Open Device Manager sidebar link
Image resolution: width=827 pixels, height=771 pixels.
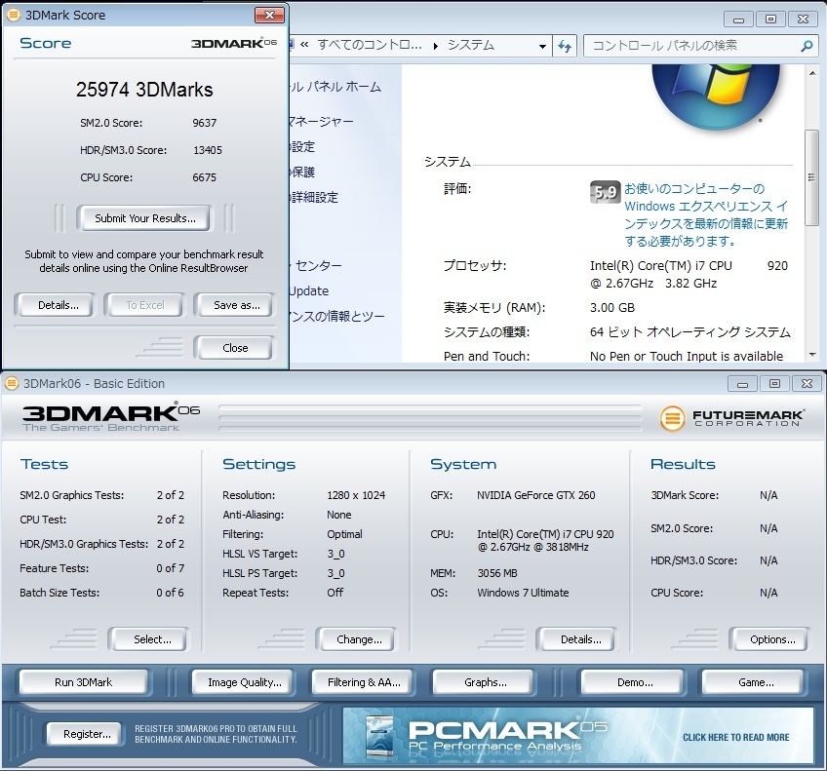point(321,122)
